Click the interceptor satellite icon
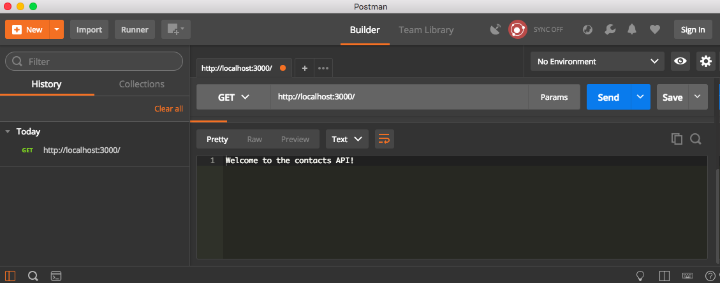The image size is (720, 283). pos(495,30)
